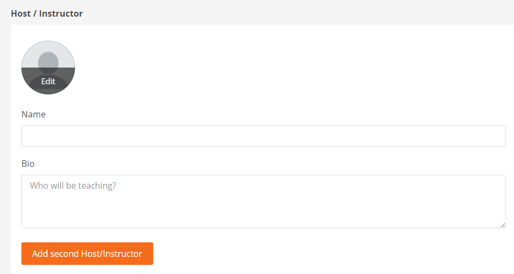Click the word 'Instructor' in the section heading
The height and width of the screenshot is (274, 514).
coord(61,13)
